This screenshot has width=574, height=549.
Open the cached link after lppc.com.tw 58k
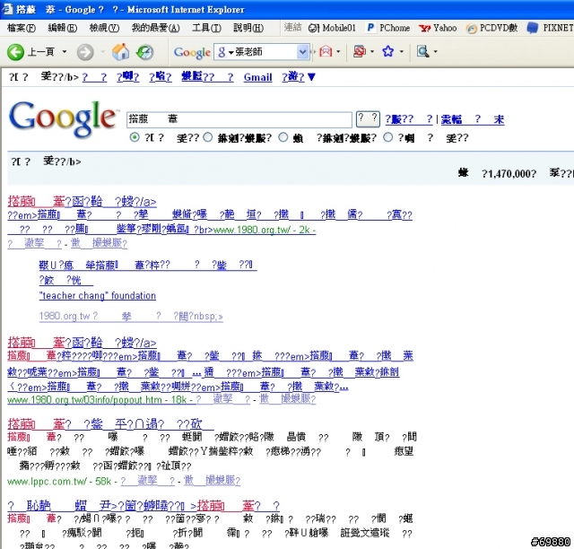pyautogui.click(x=147, y=481)
